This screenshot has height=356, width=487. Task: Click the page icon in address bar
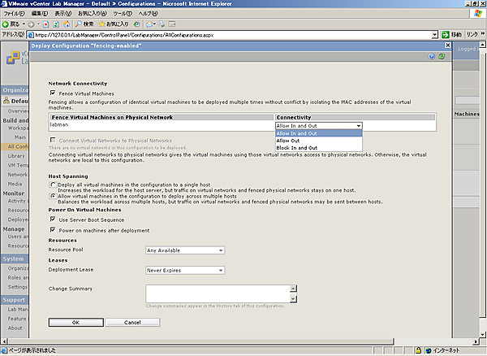33,36
